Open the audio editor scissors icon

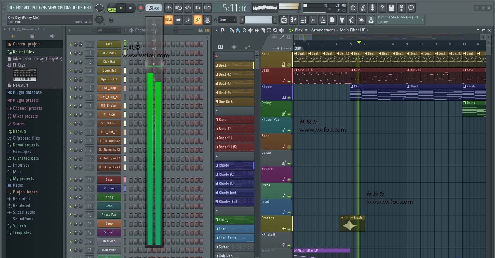click(x=363, y=8)
